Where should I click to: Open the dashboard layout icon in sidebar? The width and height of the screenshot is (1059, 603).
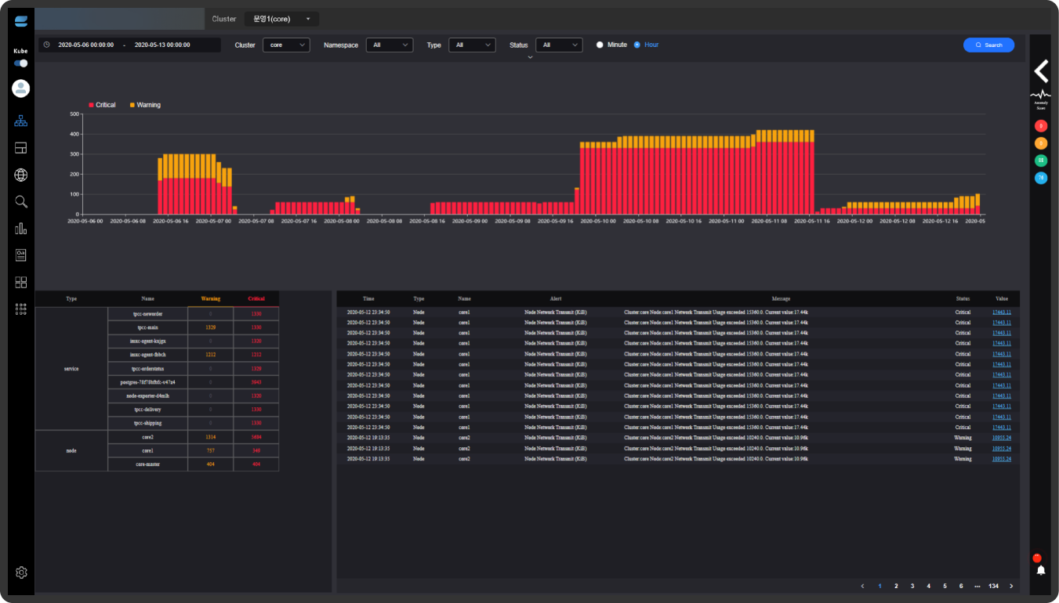pyautogui.click(x=21, y=148)
